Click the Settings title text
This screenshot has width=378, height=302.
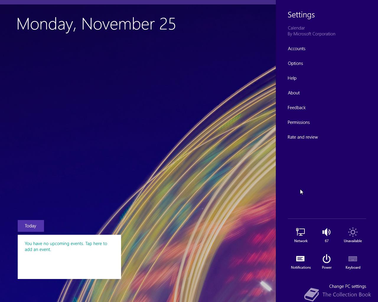point(301,15)
